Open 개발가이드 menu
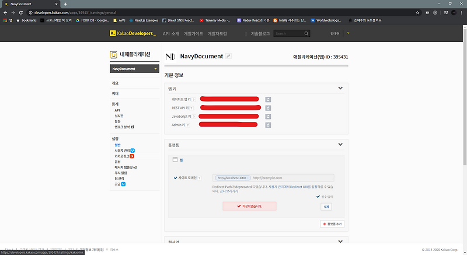 click(x=193, y=34)
